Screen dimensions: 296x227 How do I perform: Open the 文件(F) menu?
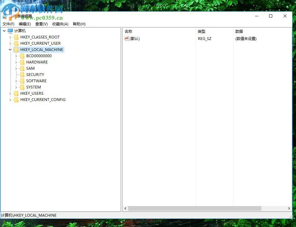pyautogui.click(x=8, y=24)
